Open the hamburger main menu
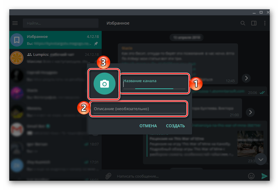This screenshot has height=190, width=279. [15, 23]
